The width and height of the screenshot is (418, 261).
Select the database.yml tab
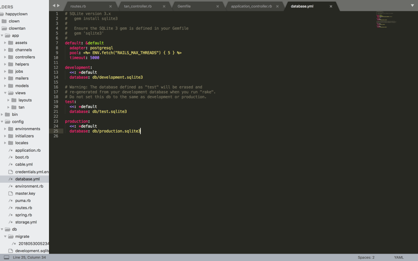tap(302, 6)
